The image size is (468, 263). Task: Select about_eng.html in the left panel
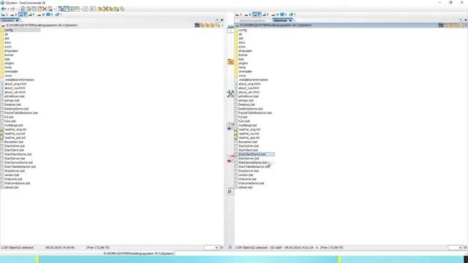point(15,84)
